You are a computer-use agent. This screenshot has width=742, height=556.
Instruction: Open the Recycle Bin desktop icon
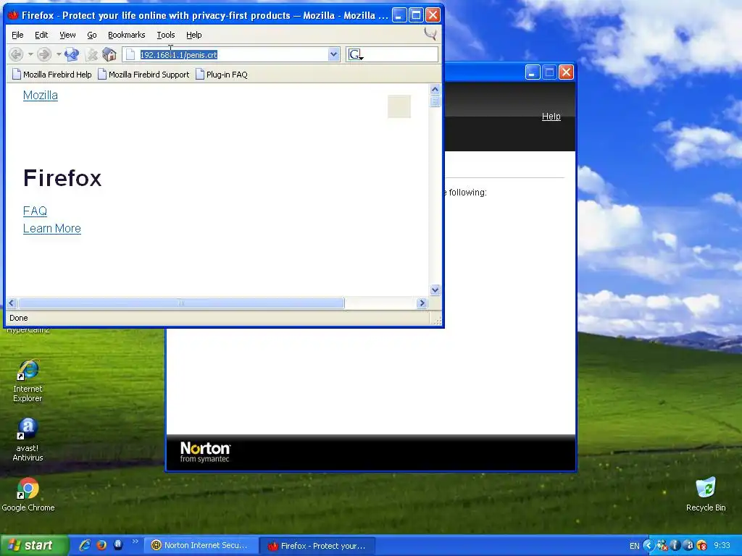click(x=706, y=494)
